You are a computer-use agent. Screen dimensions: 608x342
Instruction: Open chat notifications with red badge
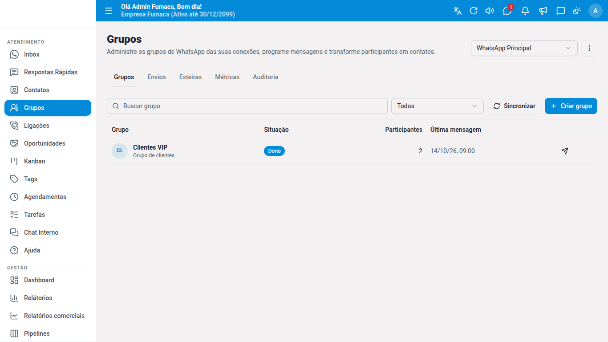pyautogui.click(x=507, y=11)
